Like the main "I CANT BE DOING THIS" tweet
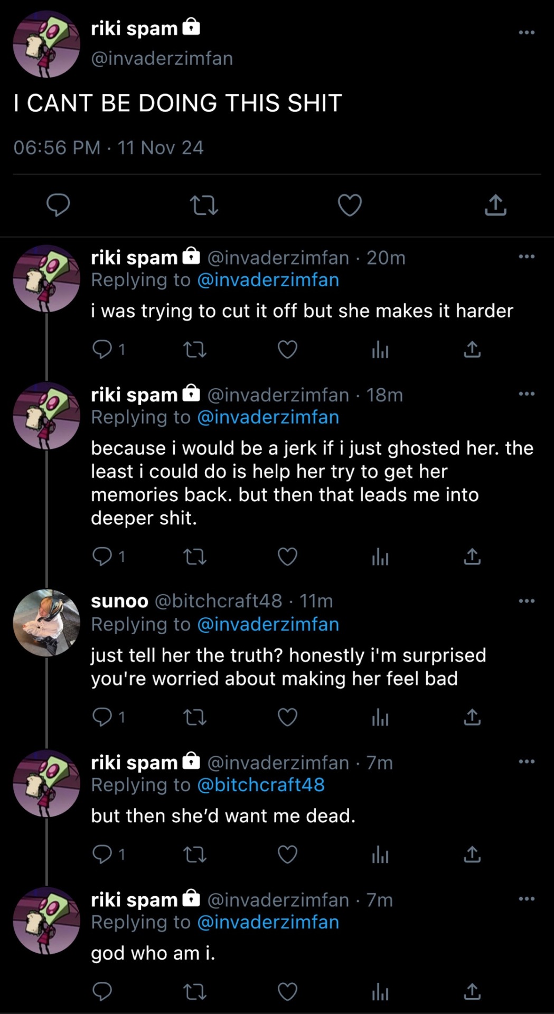554x1014 pixels. pyautogui.click(x=350, y=205)
